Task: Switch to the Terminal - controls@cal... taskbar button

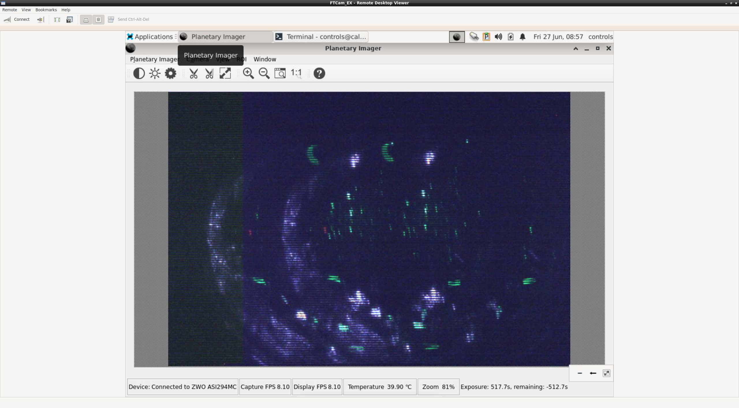Action: pyautogui.click(x=321, y=37)
